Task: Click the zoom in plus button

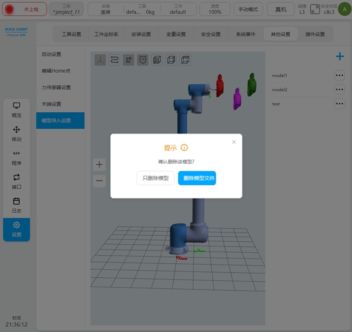Action: tap(99, 165)
